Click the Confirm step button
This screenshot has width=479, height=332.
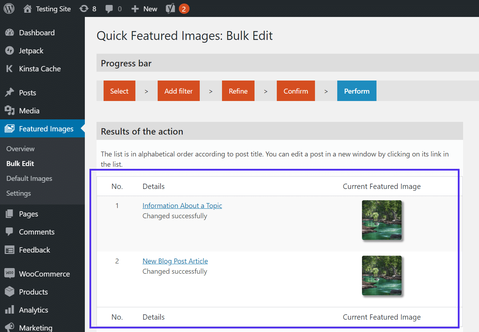point(296,91)
